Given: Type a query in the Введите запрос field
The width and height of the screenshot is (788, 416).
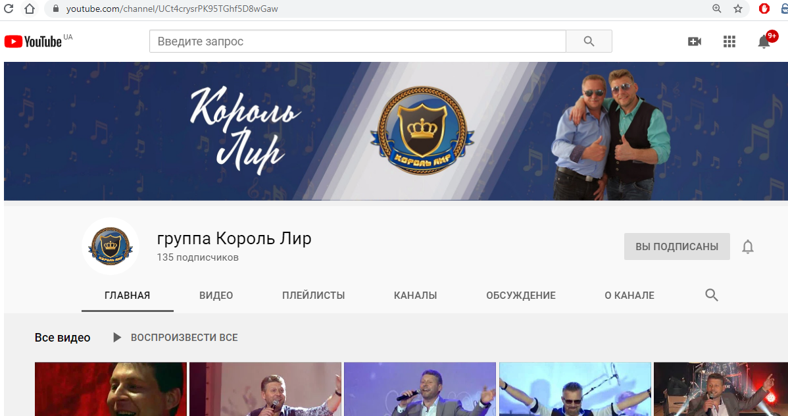Looking at the screenshot, I should click(355, 41).
